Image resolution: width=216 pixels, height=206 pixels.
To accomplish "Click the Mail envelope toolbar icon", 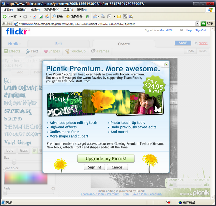I will tap(95, 16).
